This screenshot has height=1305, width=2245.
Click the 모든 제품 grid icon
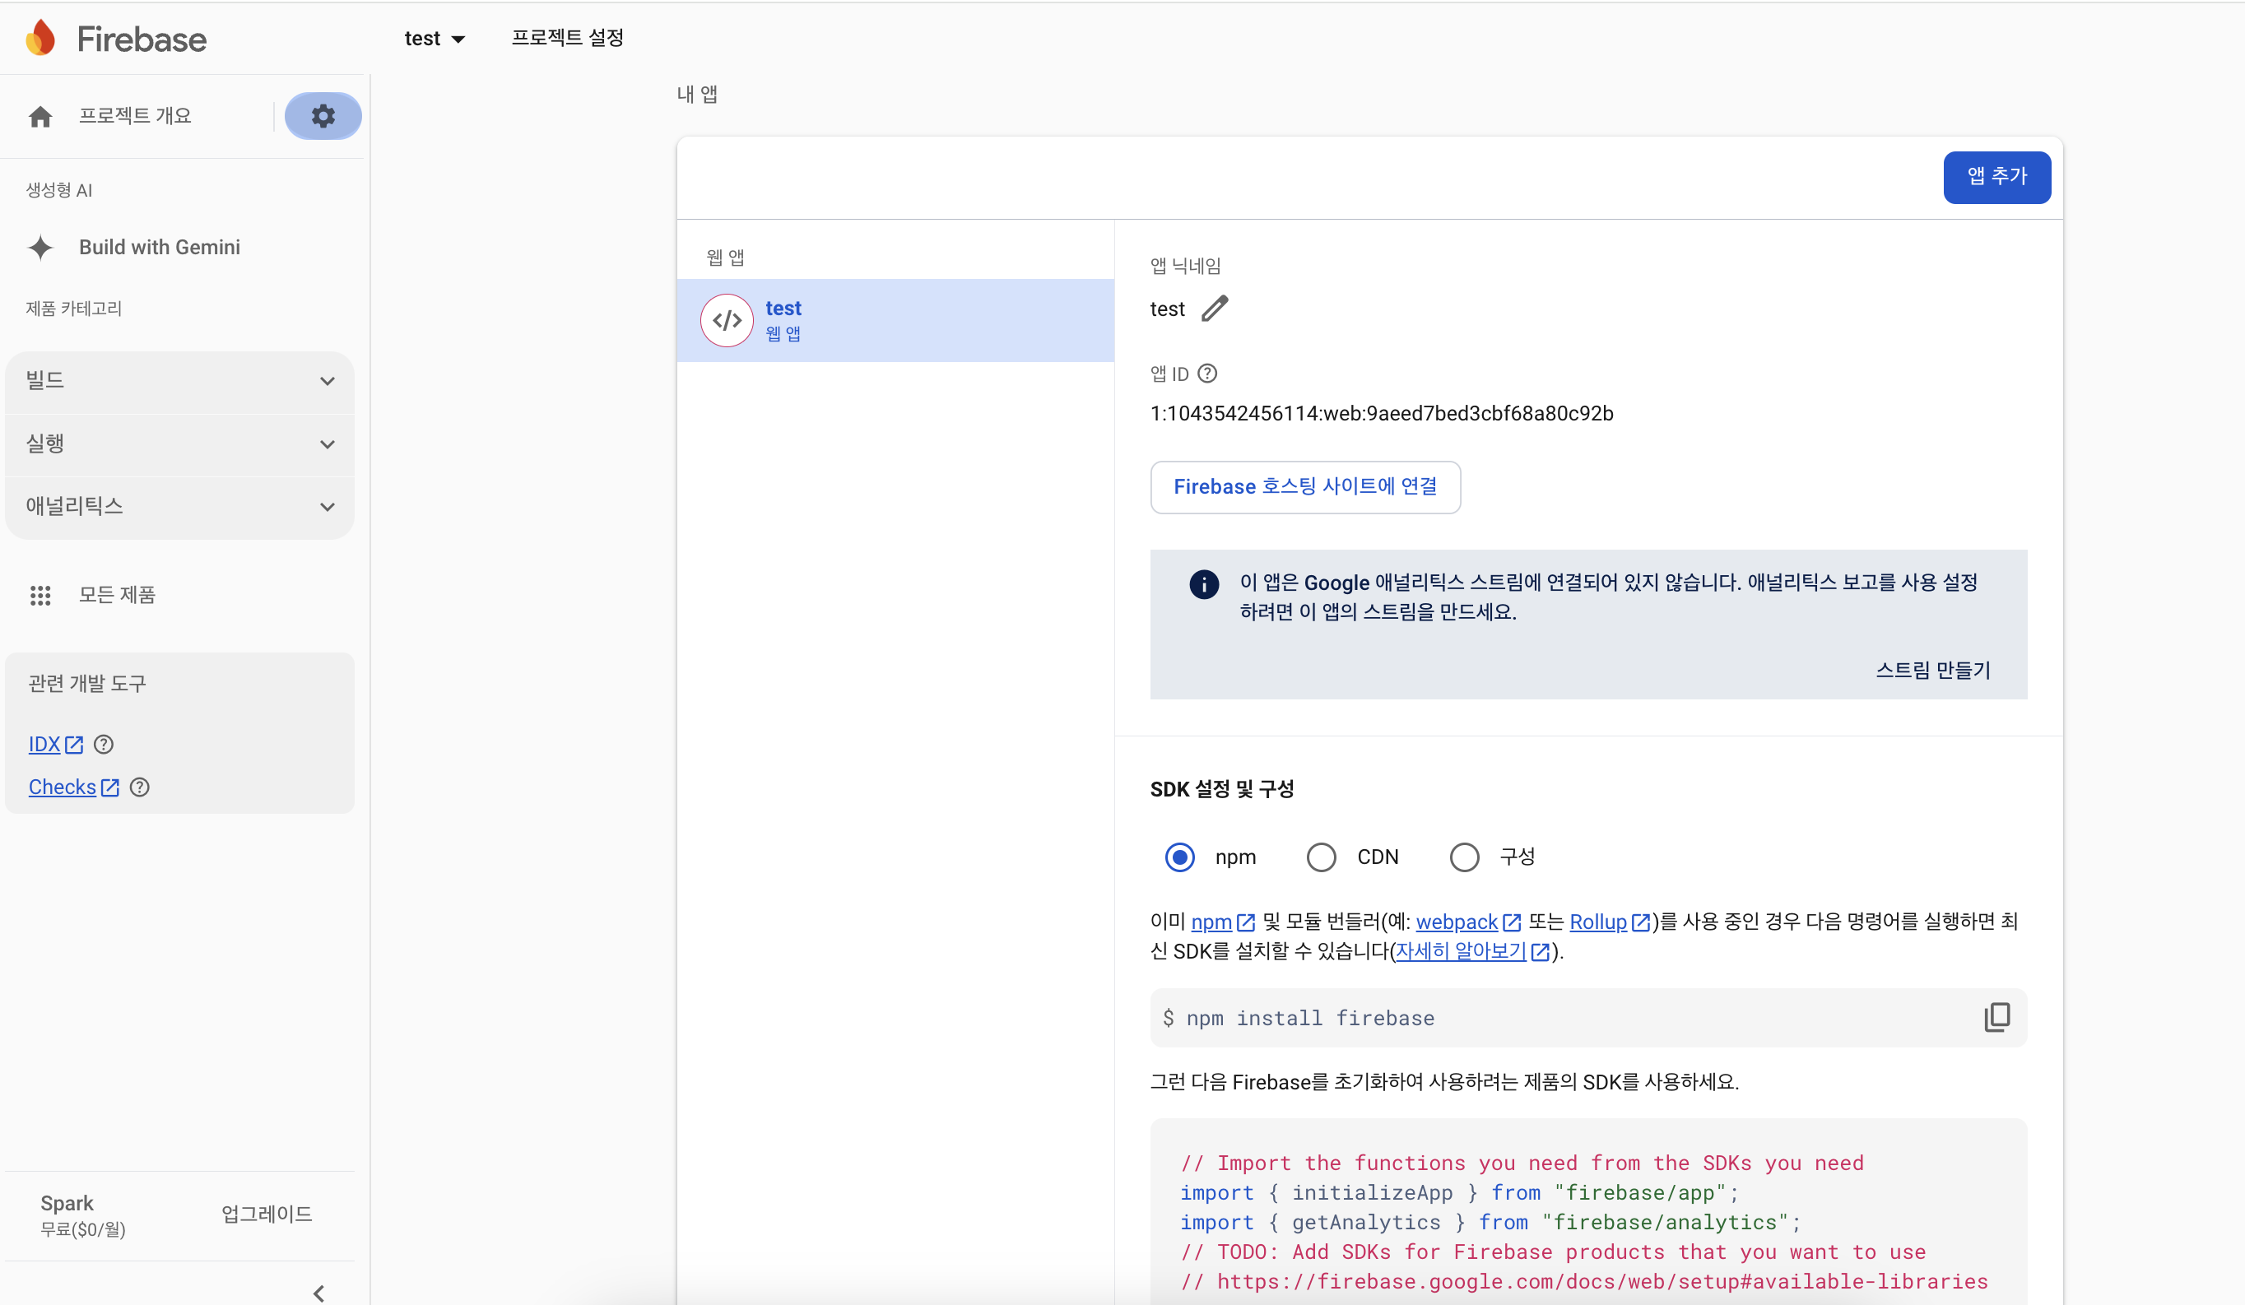click(x=40, y=595)
